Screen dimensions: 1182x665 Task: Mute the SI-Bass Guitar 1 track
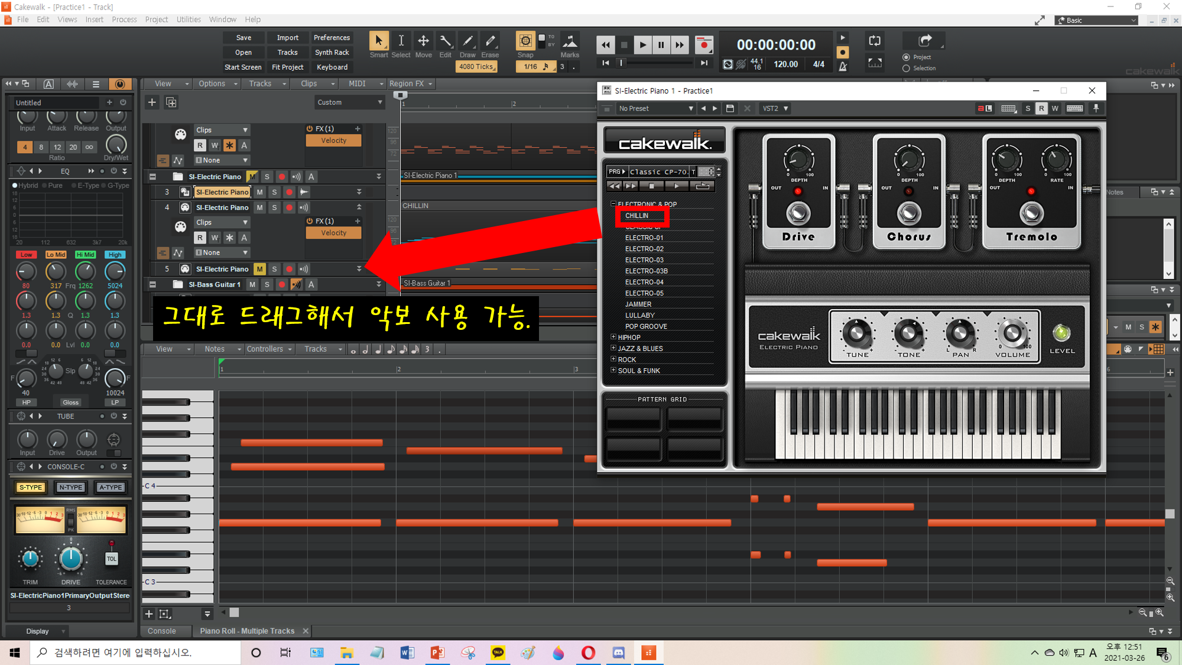(x=252, y=284)
